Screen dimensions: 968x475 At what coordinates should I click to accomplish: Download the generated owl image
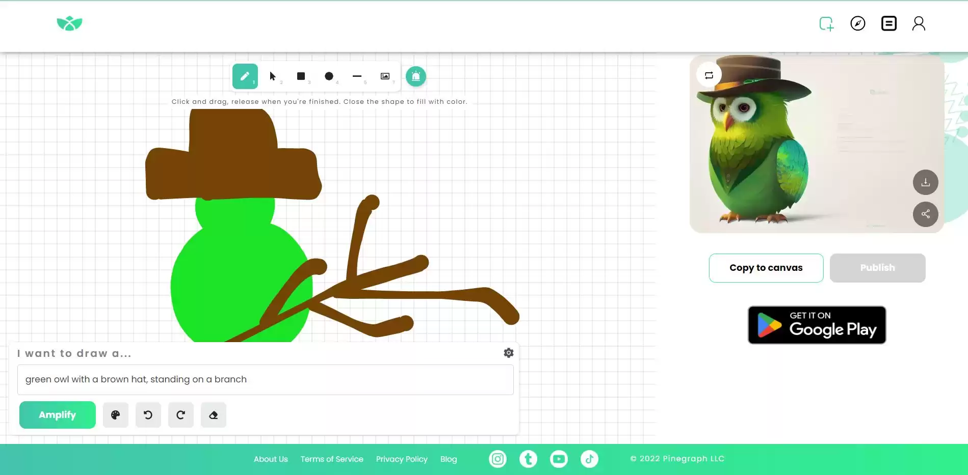[925, 182]
